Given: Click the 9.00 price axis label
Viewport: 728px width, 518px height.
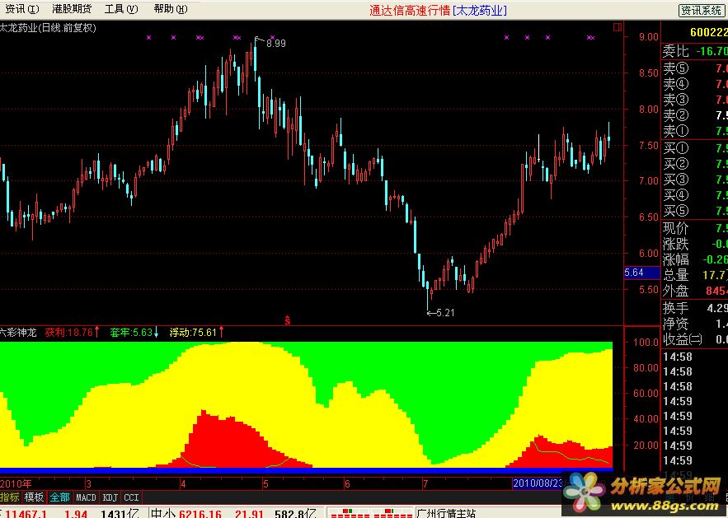Looking at the screenshot, I should point(649,36).
